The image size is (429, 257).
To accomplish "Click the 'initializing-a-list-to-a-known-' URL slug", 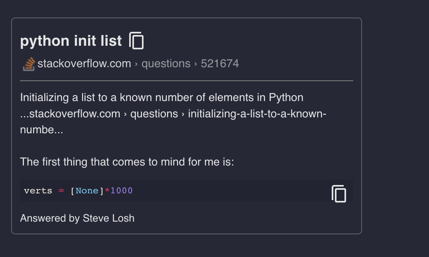I will pos(257,114).
